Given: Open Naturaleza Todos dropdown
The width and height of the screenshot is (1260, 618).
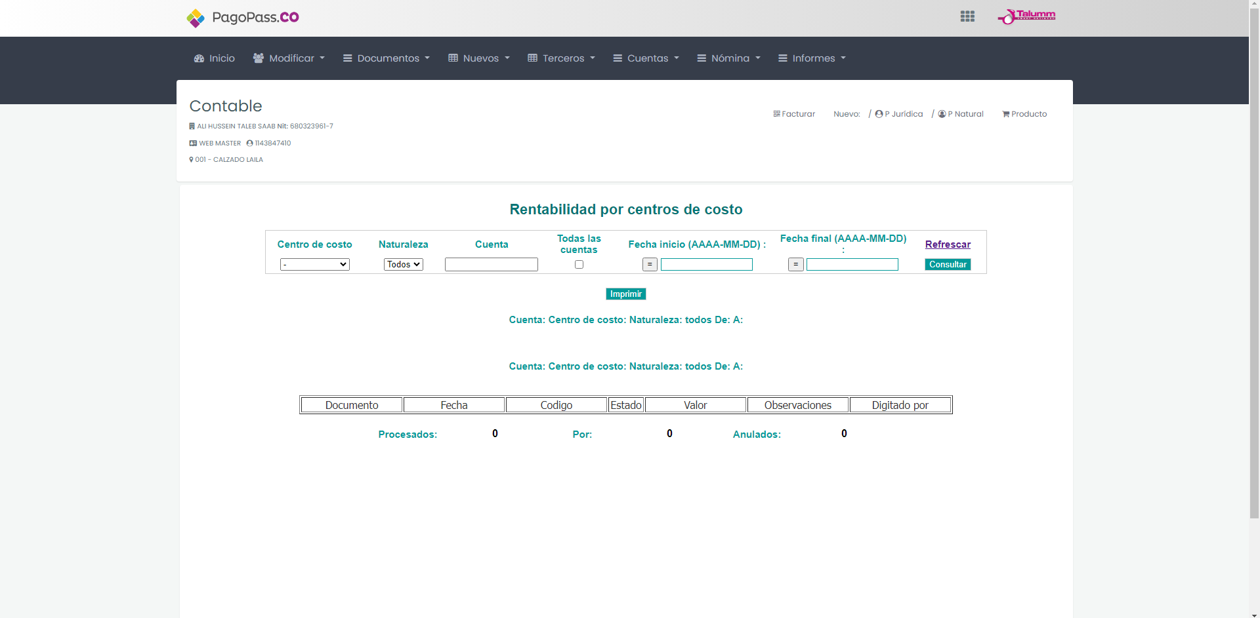Looking at the screenshot, I should click(x=403, y=265).
